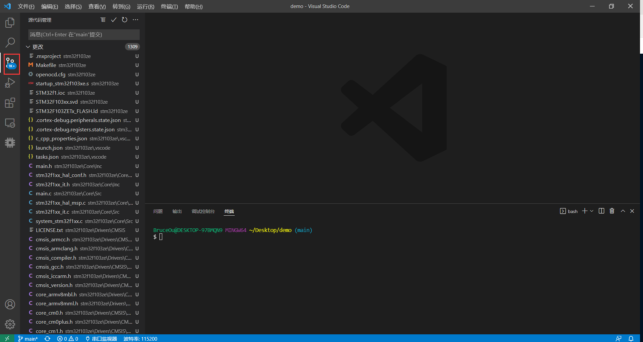
Task: Open the 选择(S) menu
Action: [x=73, y=6]
